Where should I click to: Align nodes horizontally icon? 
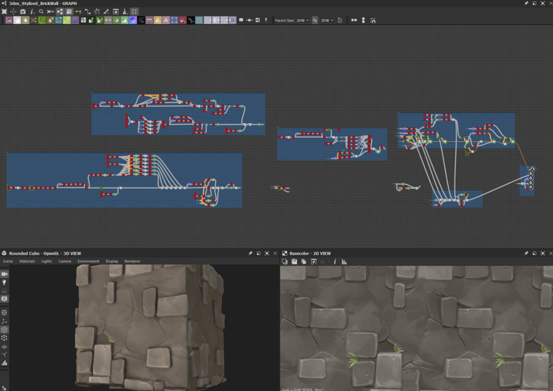point(354,20)
